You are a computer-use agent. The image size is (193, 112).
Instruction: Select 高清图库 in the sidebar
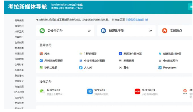(19, 48)
